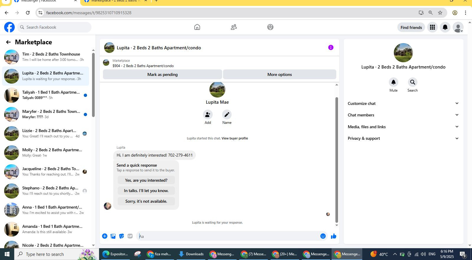Click the install app icon in address bar
This screenshot has width=472, height=260.
[x=421, y=13]
